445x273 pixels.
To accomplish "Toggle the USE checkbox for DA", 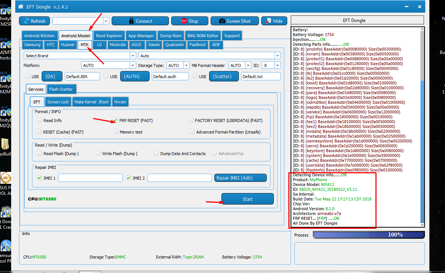I will click(x=28, y=76).
